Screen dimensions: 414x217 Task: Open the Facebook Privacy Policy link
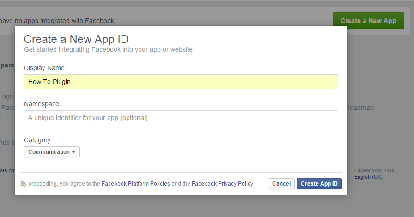222,184
